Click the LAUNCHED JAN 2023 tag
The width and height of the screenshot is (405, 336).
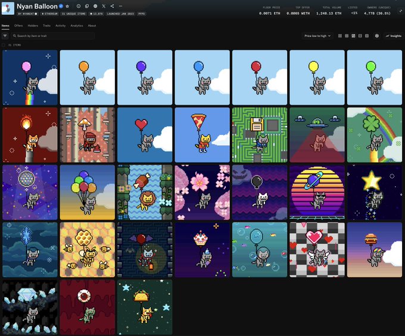[x=120, y=14]
